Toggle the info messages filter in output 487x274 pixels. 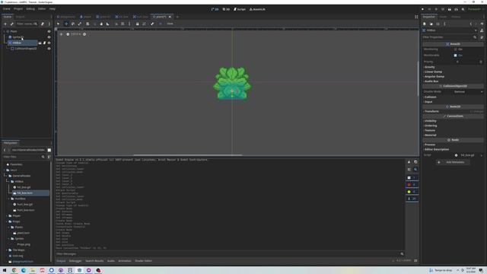tap(412, 199)
